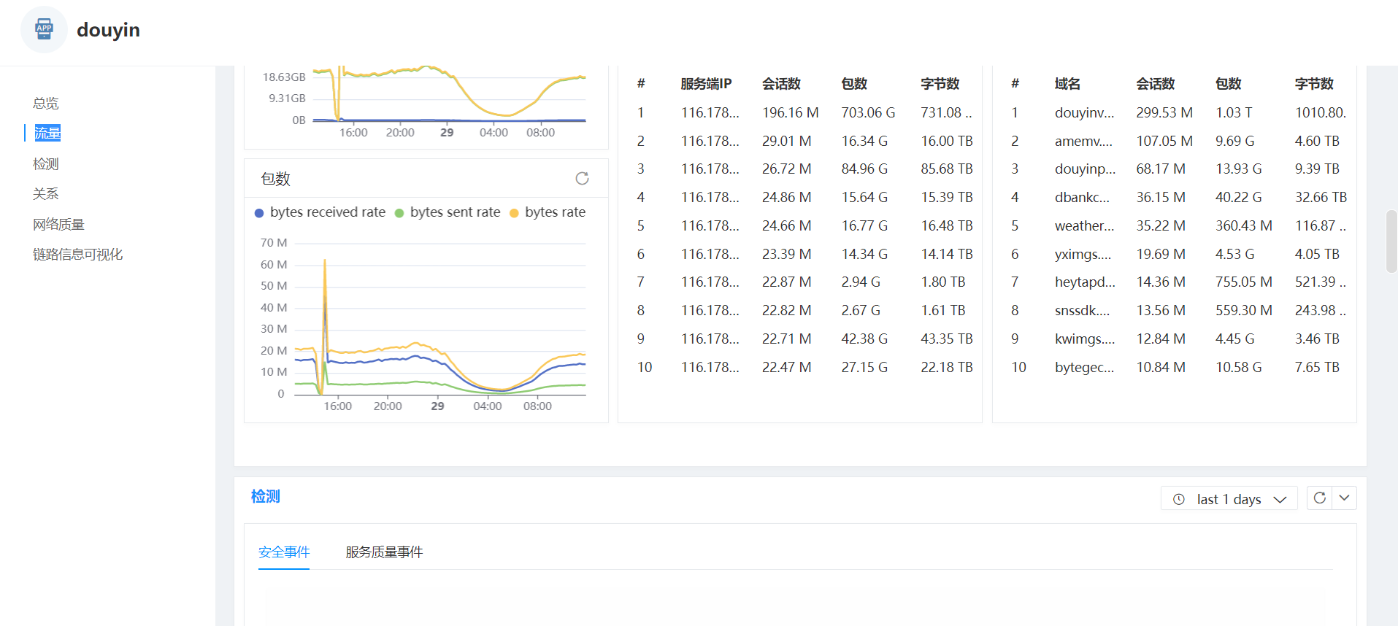The height and width of the screenshot is (626, 1398).
Task: Open 链路信息可视化 sidebar item
Action: pos(77,254)
